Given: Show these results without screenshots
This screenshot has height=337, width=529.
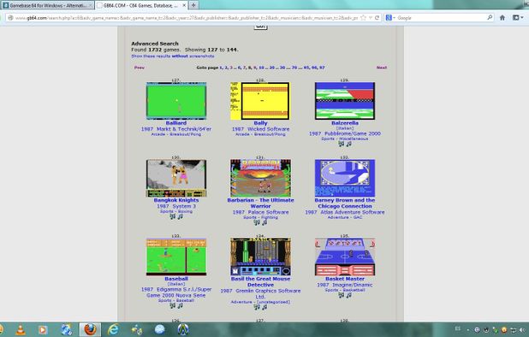Looking at the screenshot, I should click(x=173, y=56).
